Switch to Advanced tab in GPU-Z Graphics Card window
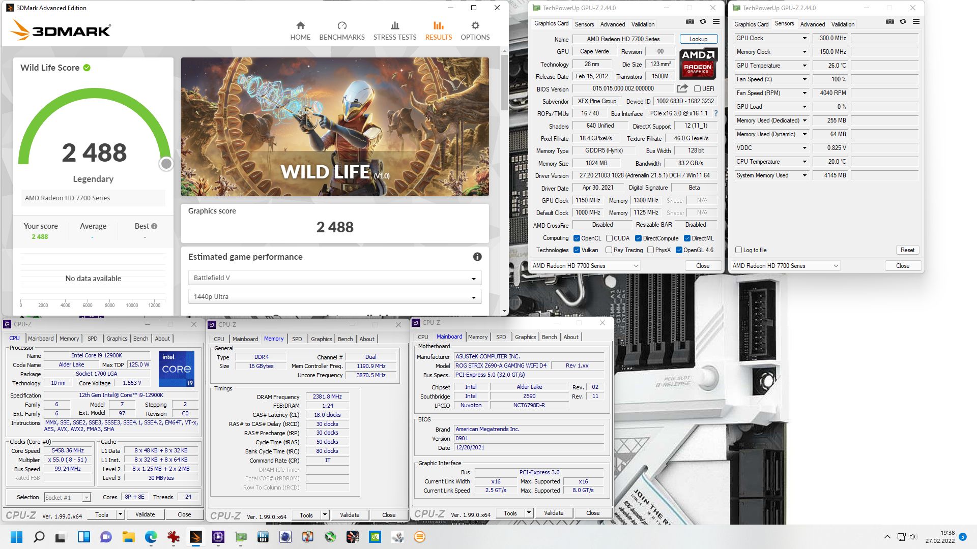Image resolution: width=977 pixels, height=549 pixels. (x=612, y=24)
